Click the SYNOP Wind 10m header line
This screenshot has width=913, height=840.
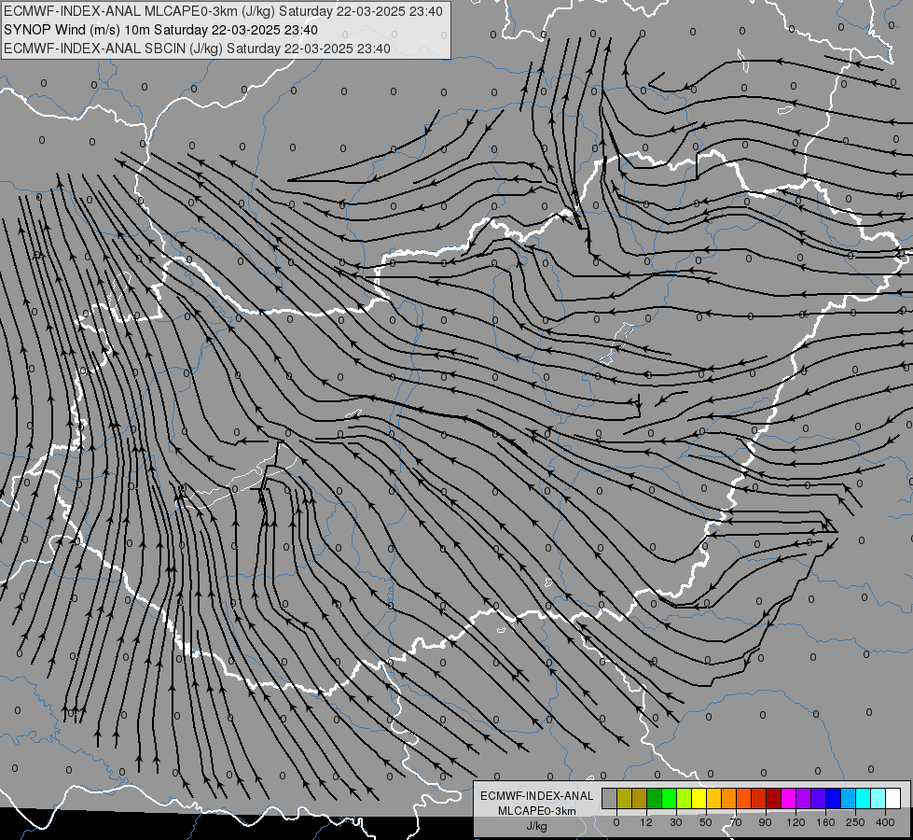[x=160, y=30]
